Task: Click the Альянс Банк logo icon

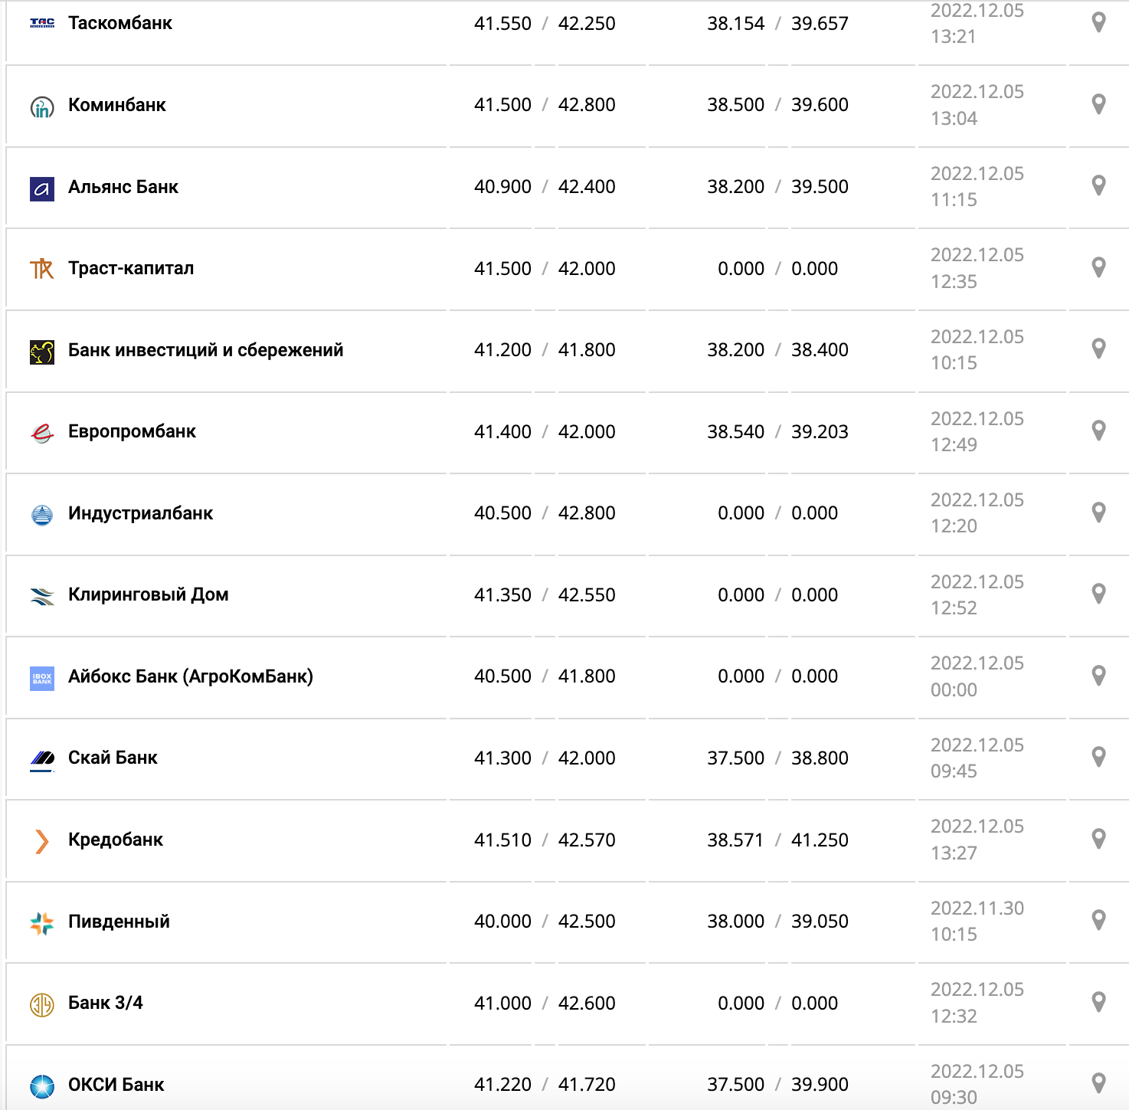Action: click(x=42, y=188)
